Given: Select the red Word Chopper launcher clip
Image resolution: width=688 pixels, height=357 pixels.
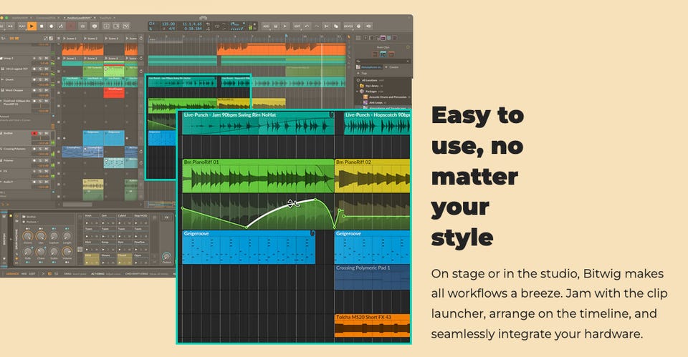Looking at the screenshot, I should pos(114,92).
